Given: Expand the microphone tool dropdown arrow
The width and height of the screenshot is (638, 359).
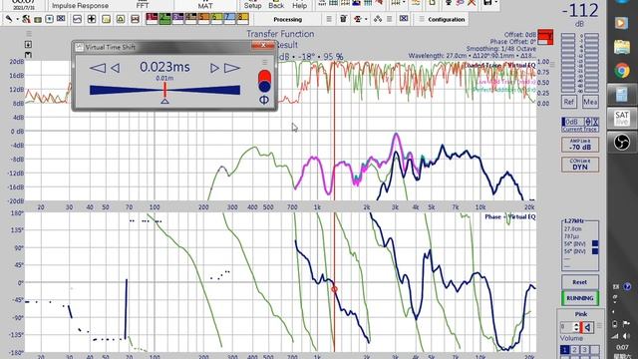Looking at the screenshot, I should click(x=17, y=19).
